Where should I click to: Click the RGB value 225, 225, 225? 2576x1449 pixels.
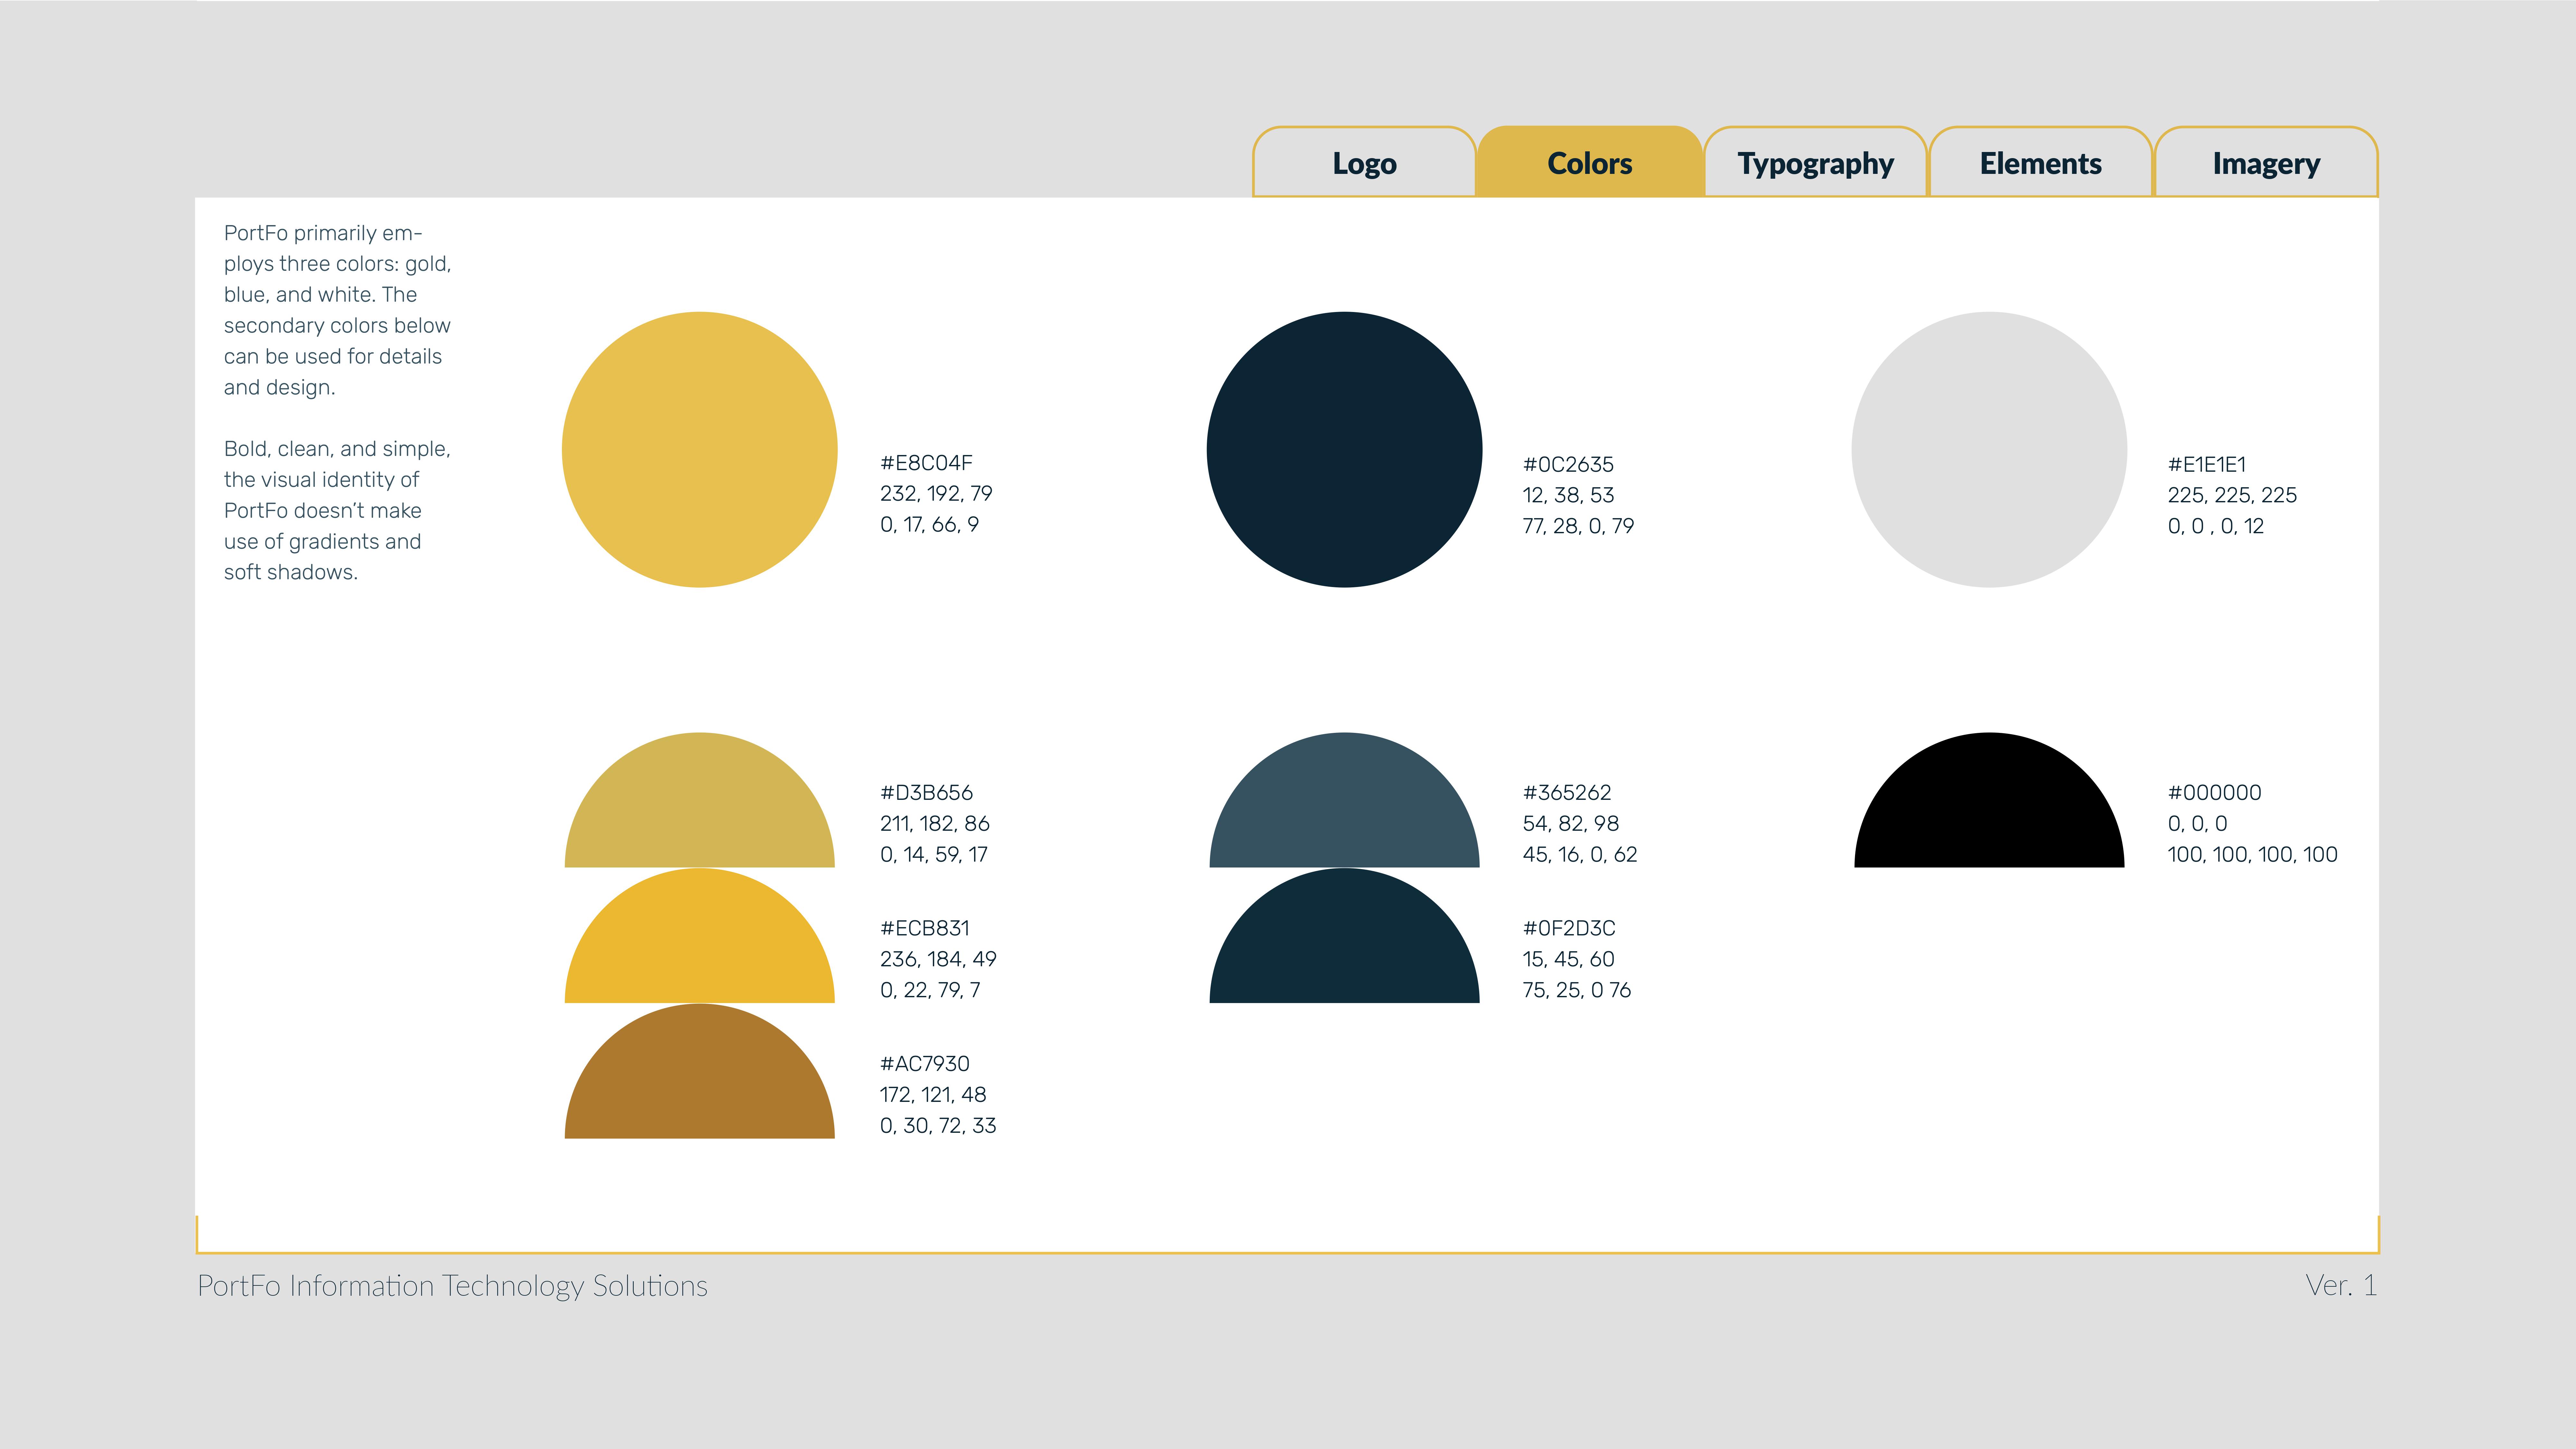[2232, 496]
